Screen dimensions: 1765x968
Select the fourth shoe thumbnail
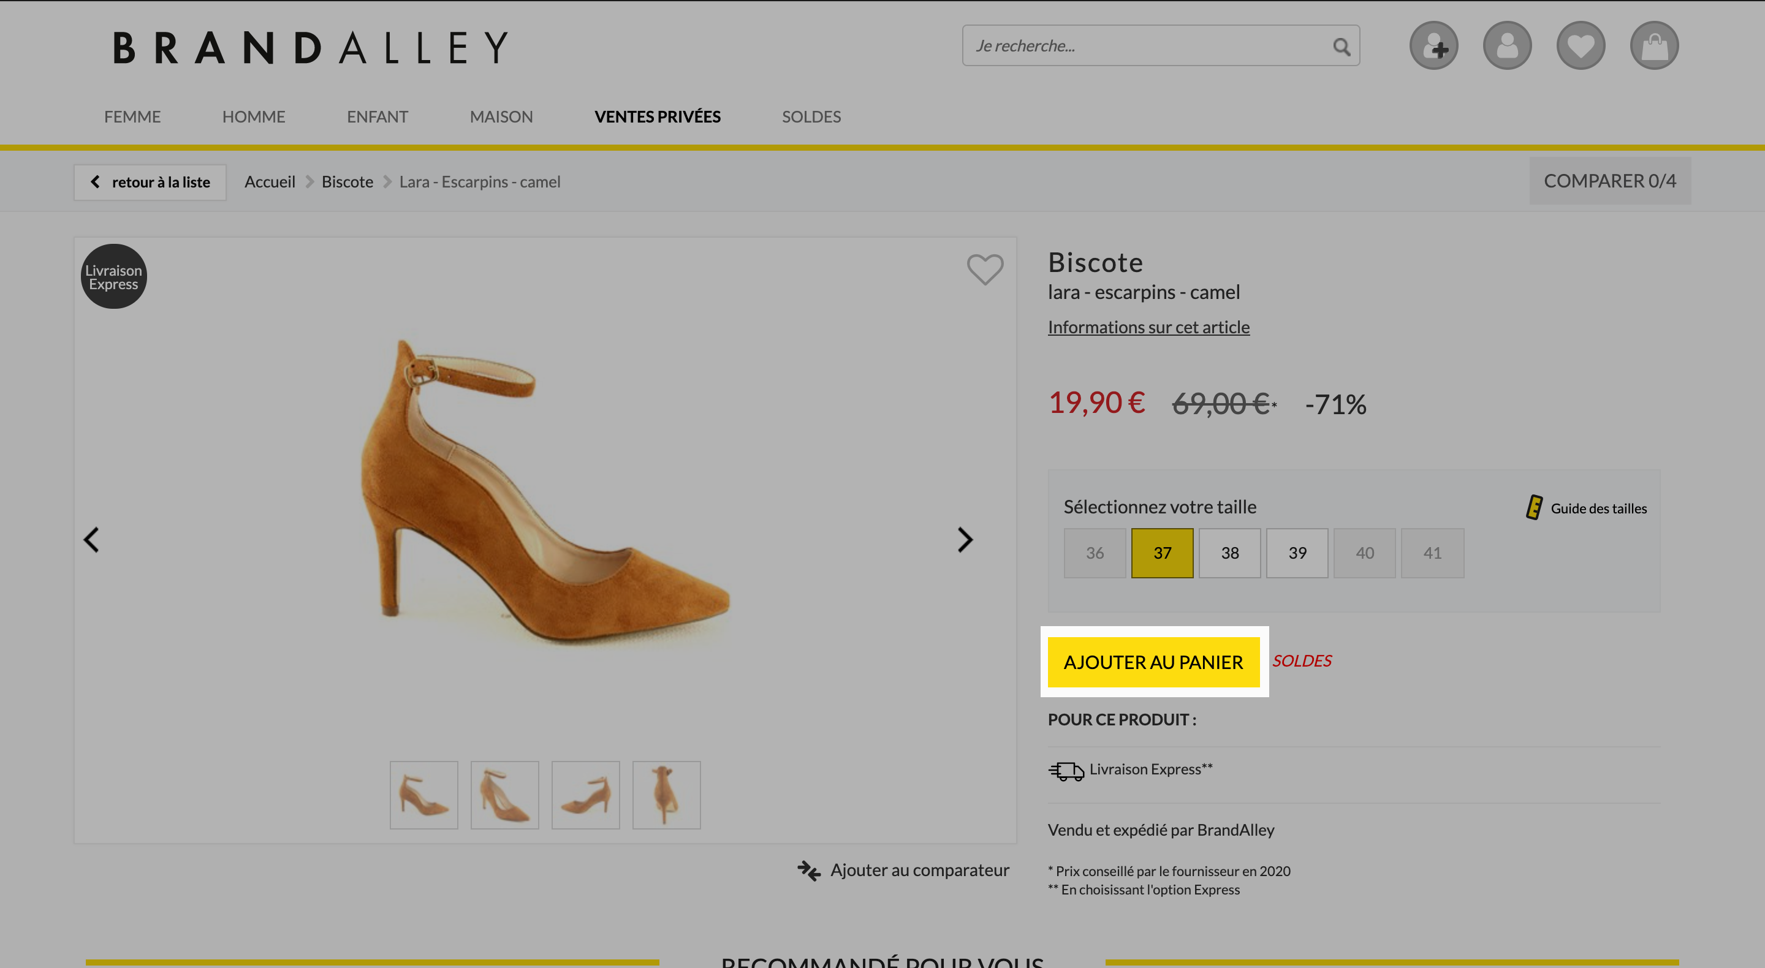click(666, 795)
